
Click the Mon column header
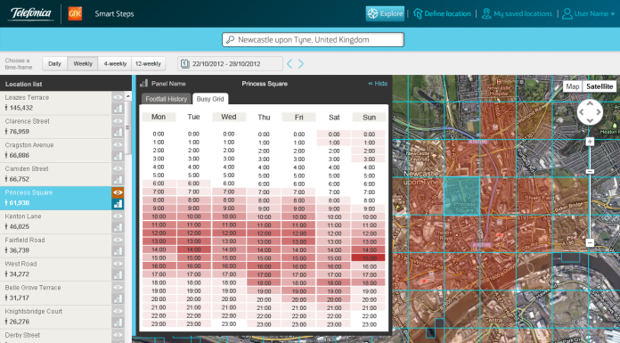tap(159, 117)
